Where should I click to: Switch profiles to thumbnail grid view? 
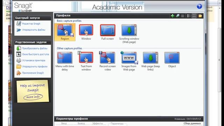point(194,16)
